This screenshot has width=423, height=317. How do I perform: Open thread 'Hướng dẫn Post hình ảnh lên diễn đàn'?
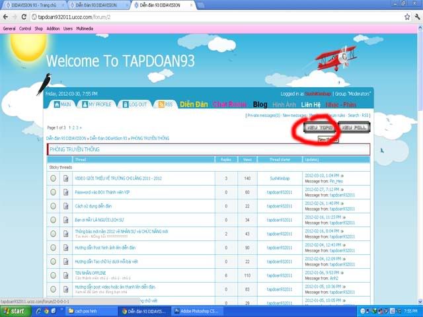coord(105,248)
